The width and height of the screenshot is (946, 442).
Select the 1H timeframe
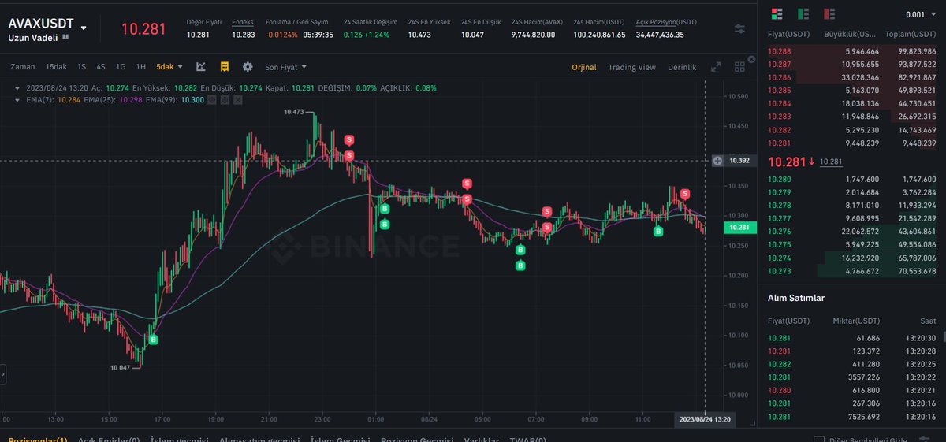click(140, 68)
